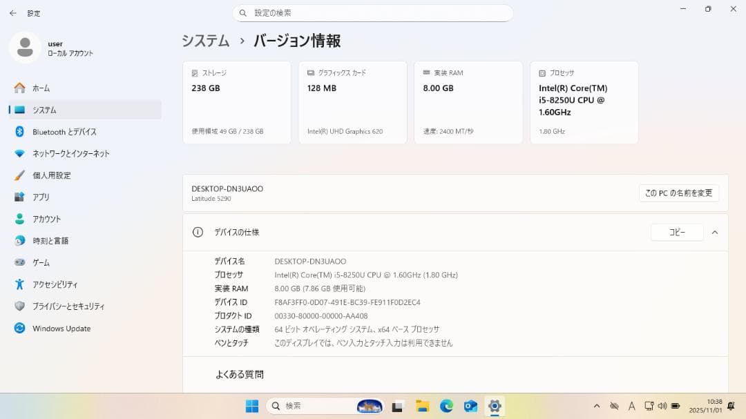
Task: Navigate to システム via the breadcrumb
Action: pos(205,41)
